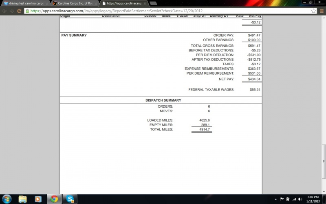Click the volume speaker icon in tray

300,199
